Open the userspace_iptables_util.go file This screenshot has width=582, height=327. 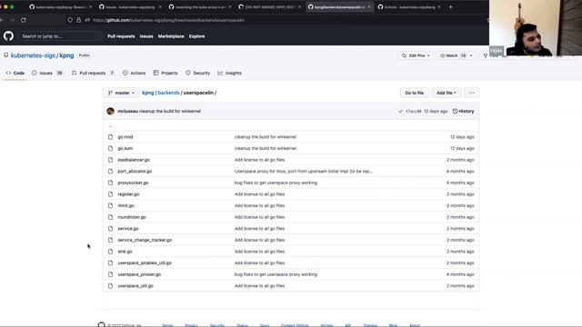[x=145, y=263]
